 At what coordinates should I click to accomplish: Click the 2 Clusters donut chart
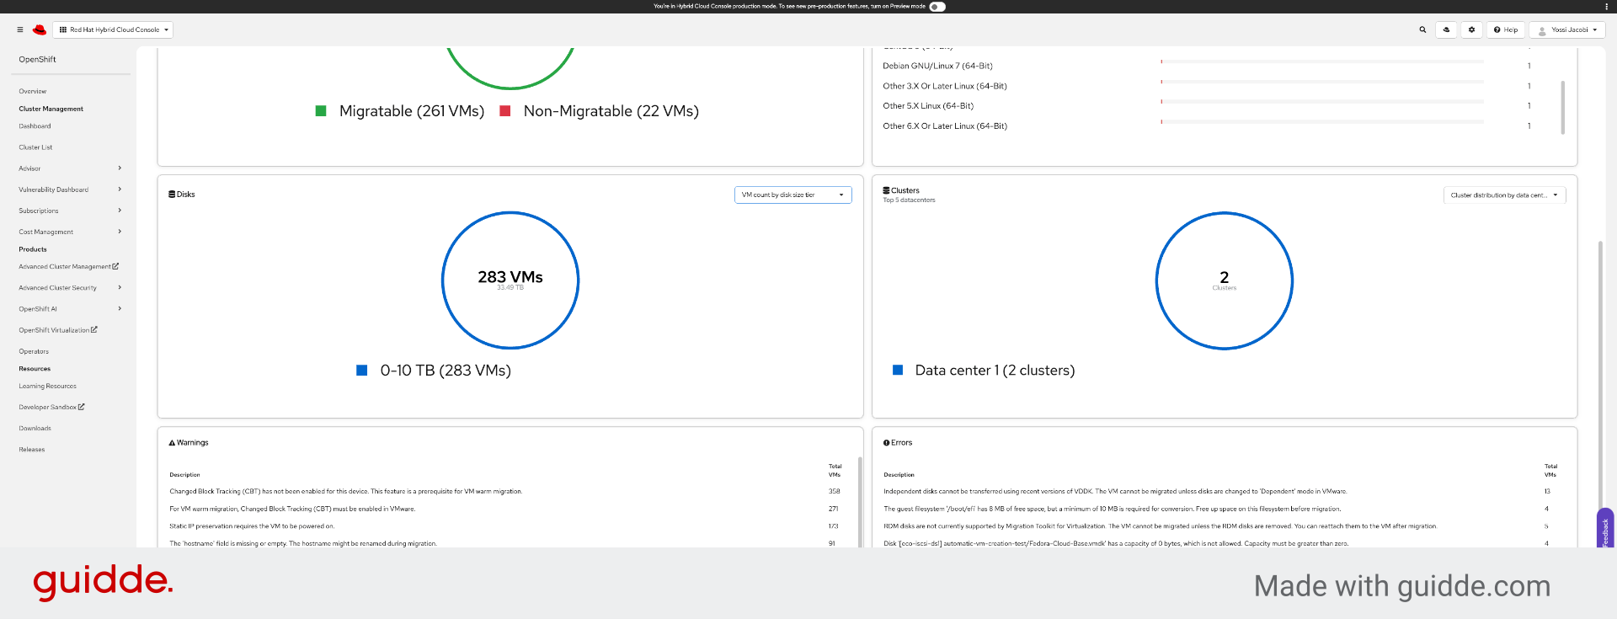(1225, 280)
